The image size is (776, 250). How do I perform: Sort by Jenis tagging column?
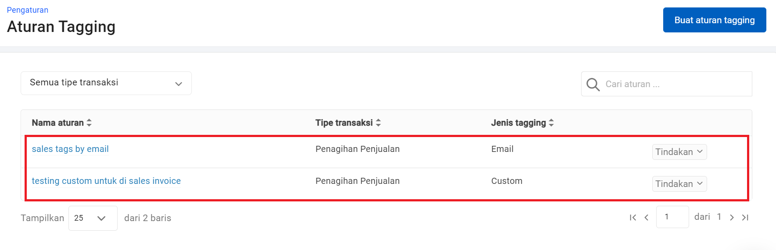click(551, 123)
